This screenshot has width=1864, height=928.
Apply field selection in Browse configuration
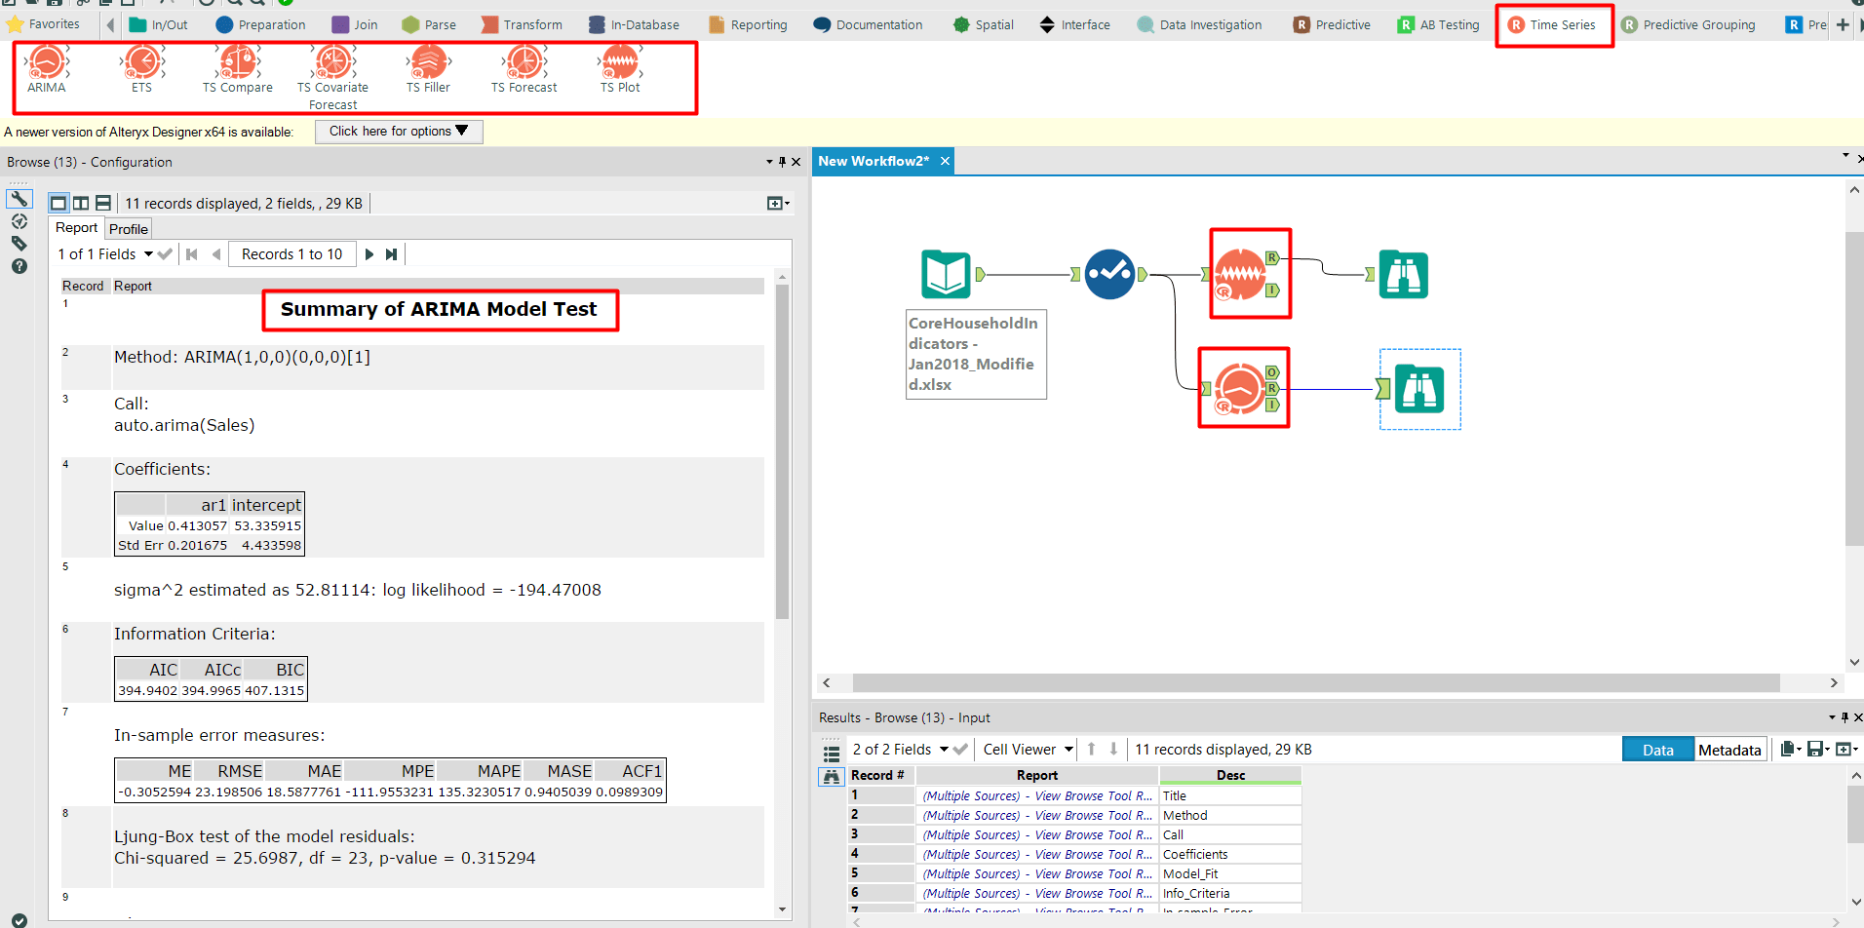coord(165,254)
